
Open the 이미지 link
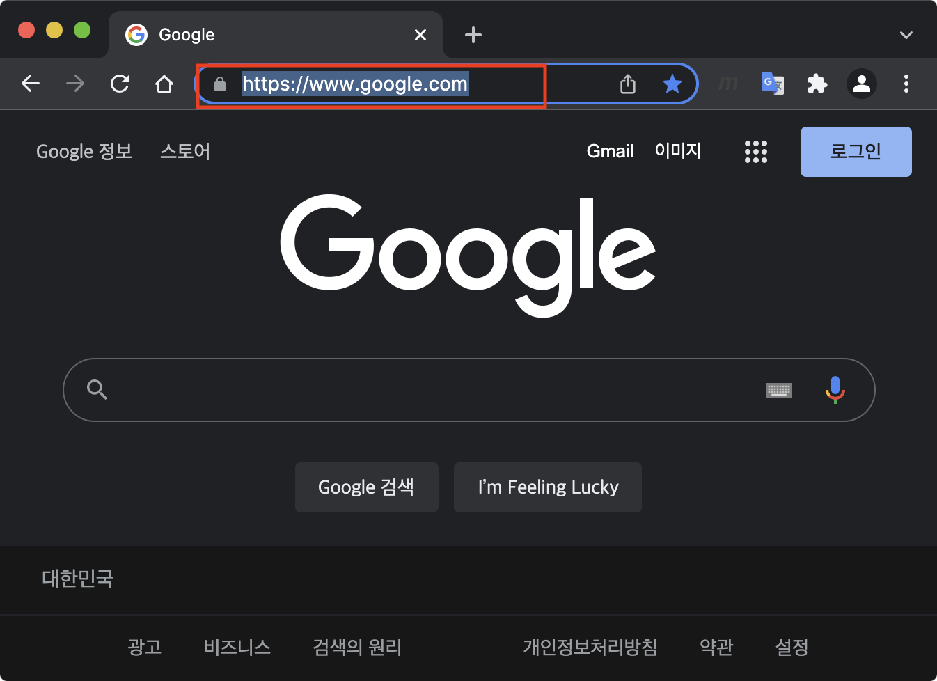pos(678,150)
